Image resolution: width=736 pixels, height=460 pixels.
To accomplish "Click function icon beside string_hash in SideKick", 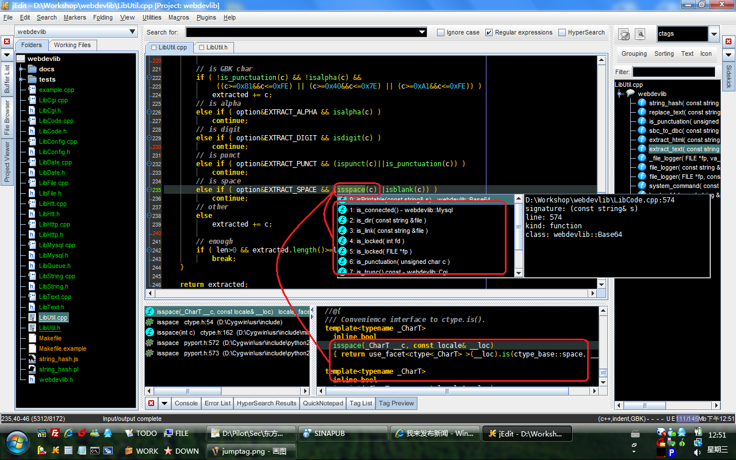I will coord(642,103).
